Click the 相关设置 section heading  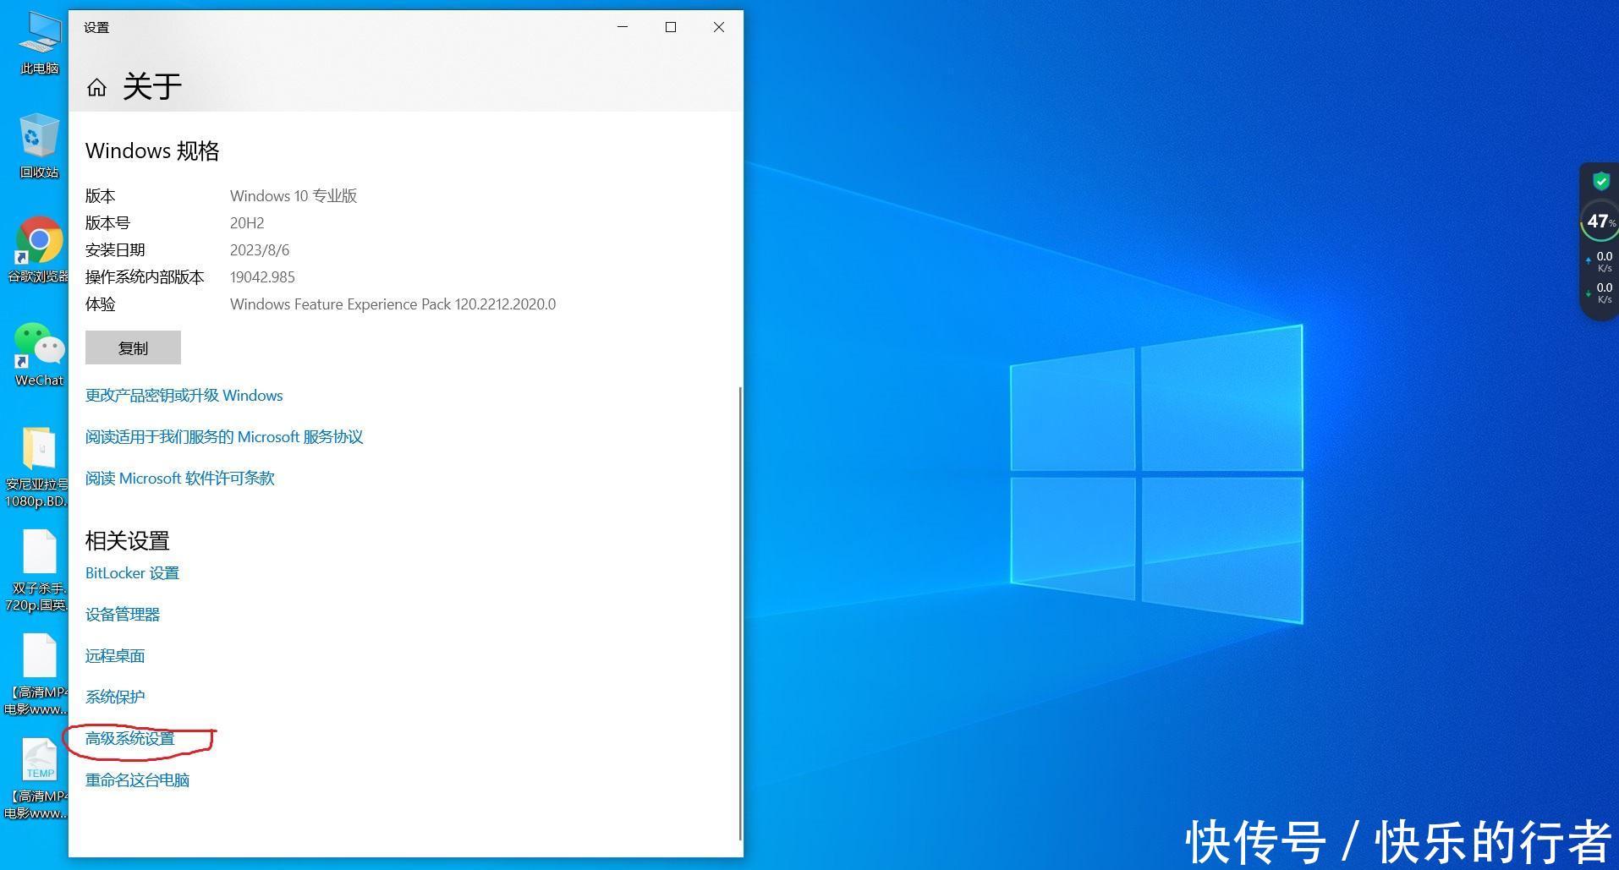(x=127, y=540)
